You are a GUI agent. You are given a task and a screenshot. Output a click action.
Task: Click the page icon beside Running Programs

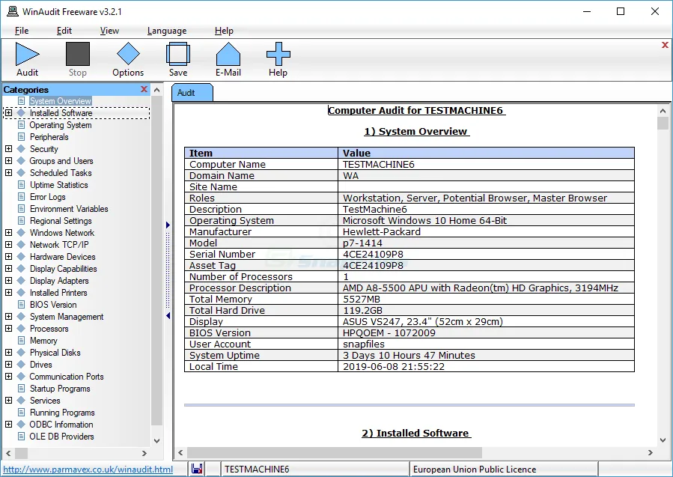21,412
